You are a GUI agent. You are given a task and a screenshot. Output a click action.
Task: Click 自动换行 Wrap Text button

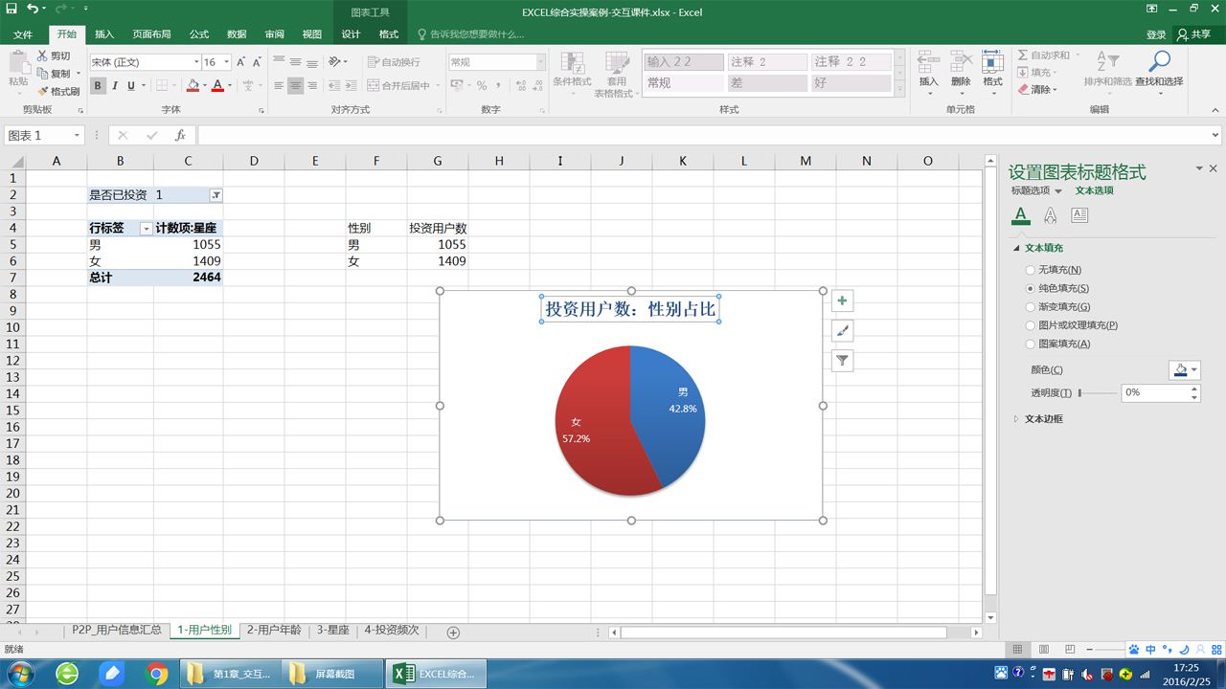394,62
